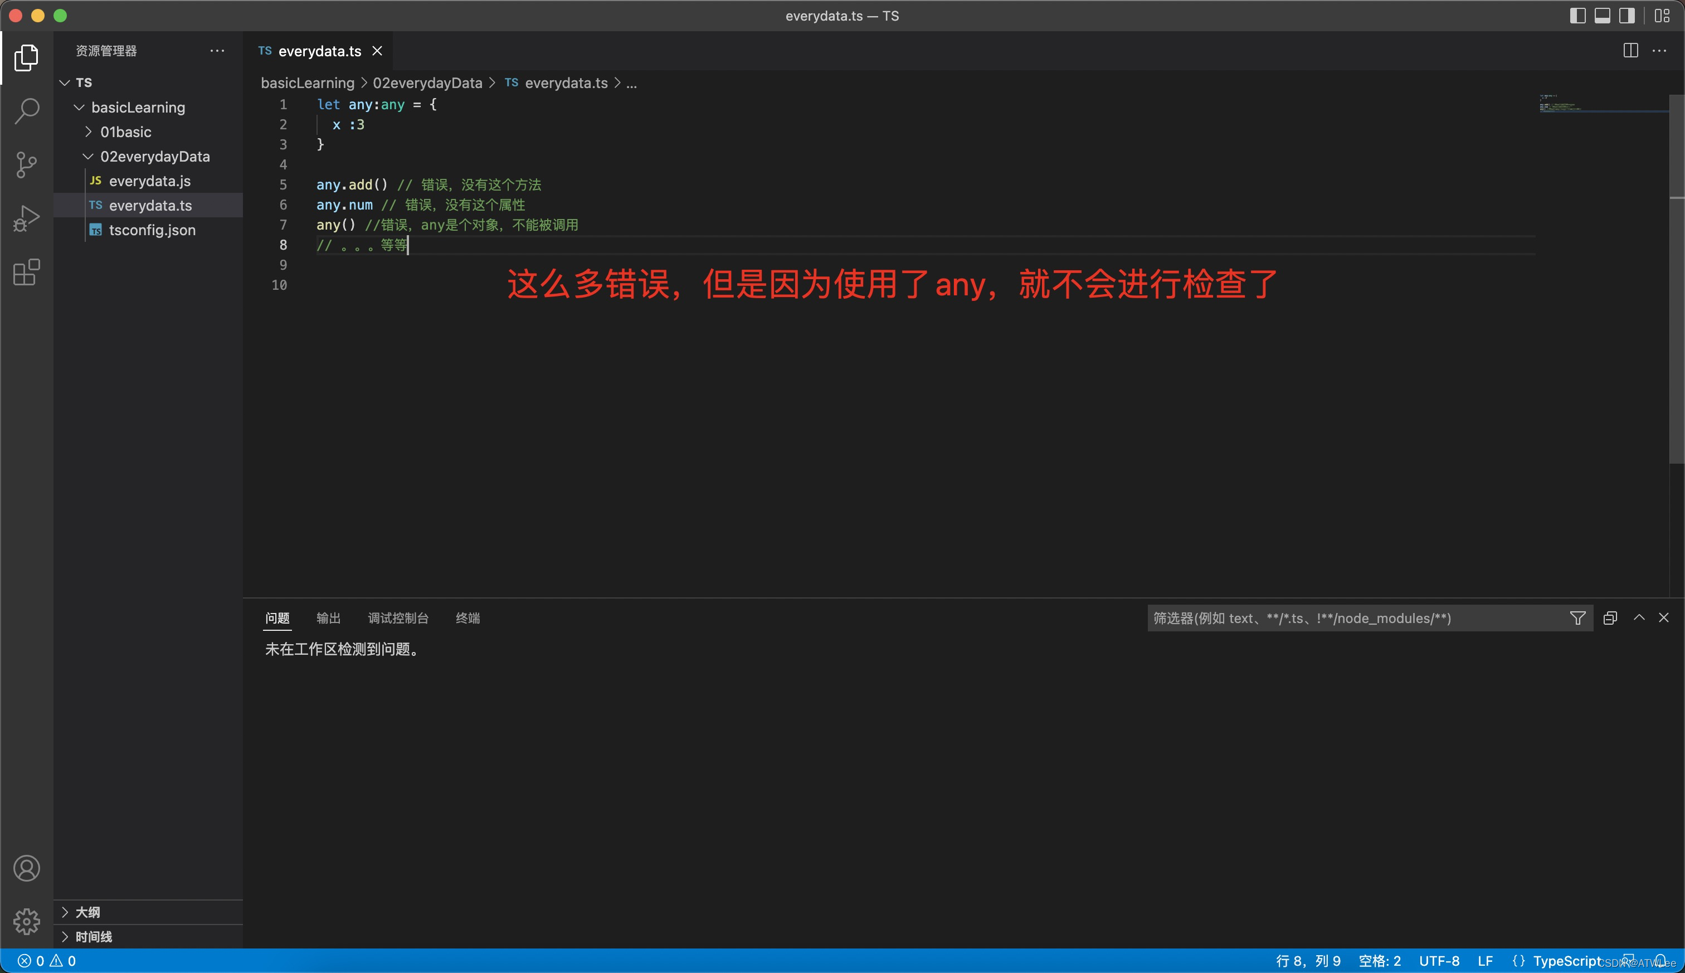Screen dimensions: 1685x973
Task: Click the 未在工作区检测到问题 message
Action: [343, 650]
